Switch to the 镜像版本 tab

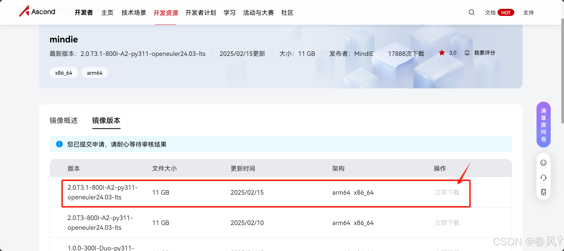pos(106,120)
